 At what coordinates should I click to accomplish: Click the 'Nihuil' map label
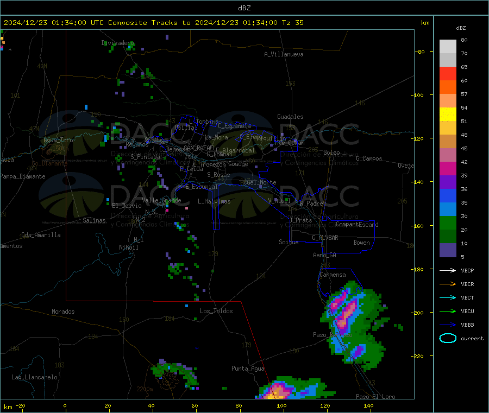129,247
